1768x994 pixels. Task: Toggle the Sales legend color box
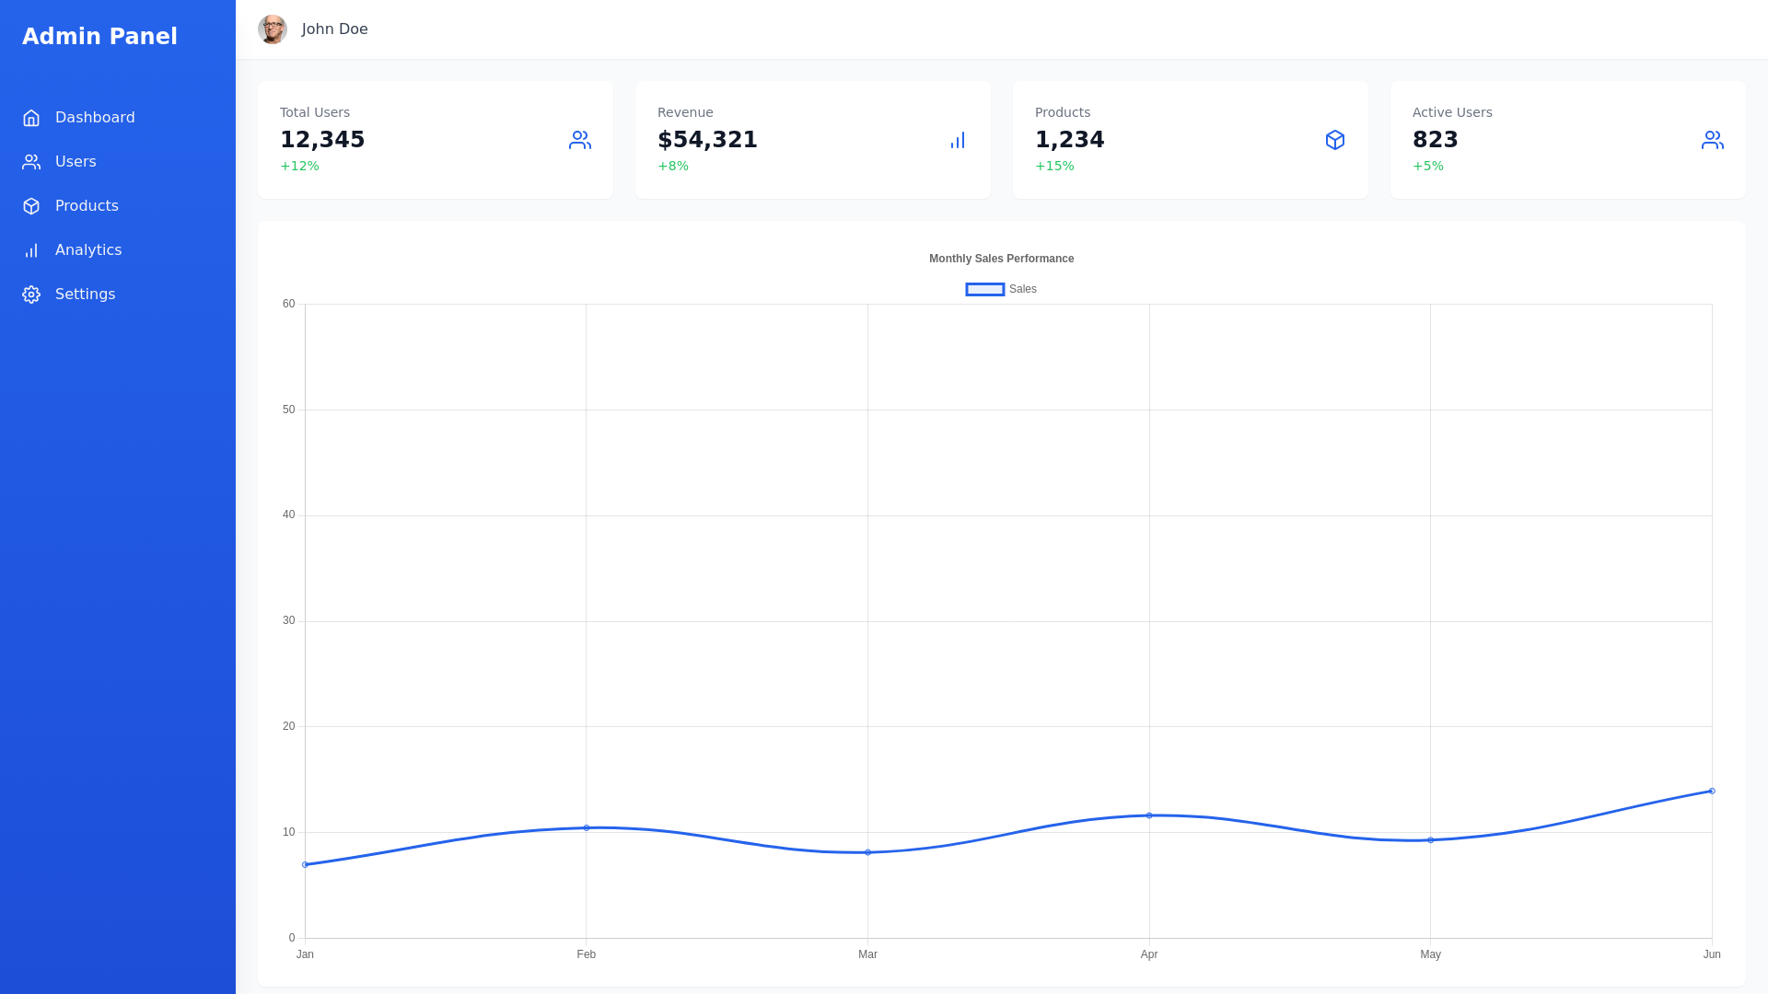click(x=984, y=289)
